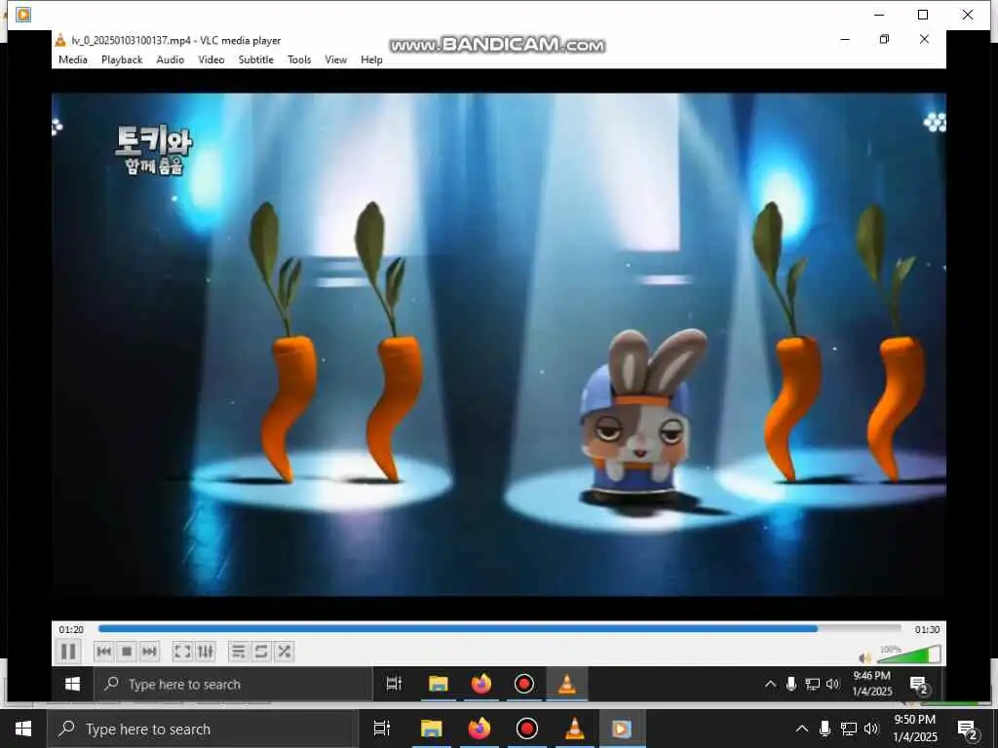Click VLC cone in inner taskbar
The height and width of the screenshot is (748, 998).
coord(566,684)
